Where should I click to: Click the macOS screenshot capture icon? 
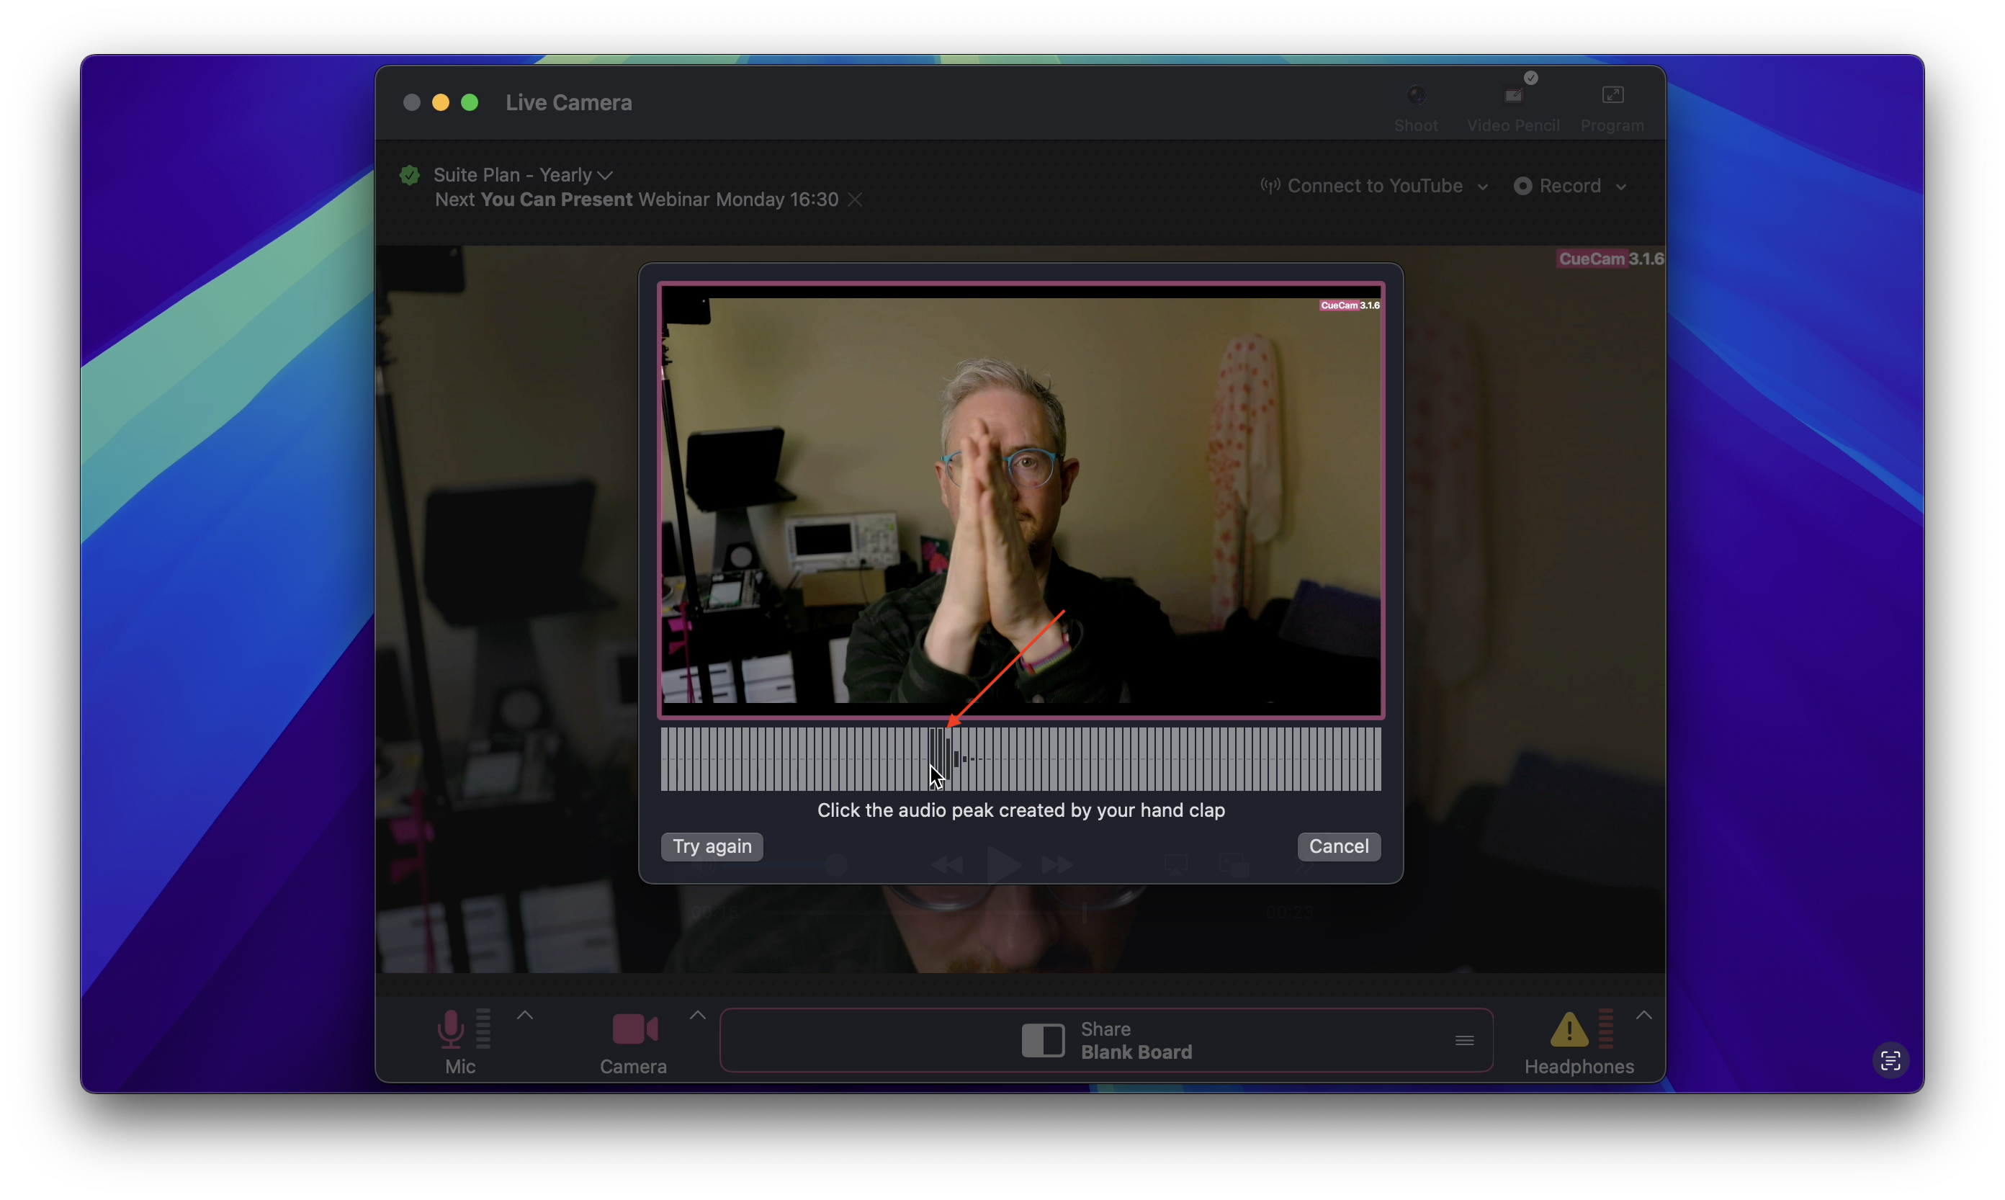[x=1889, y=1060]
